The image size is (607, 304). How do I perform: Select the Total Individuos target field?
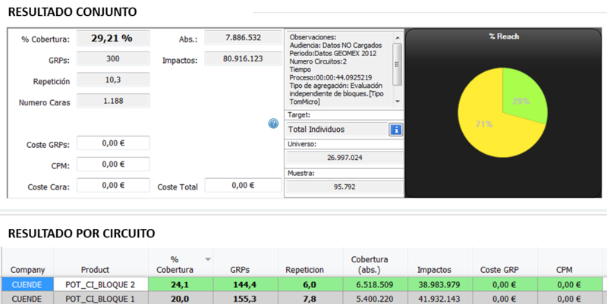point(336,130)
